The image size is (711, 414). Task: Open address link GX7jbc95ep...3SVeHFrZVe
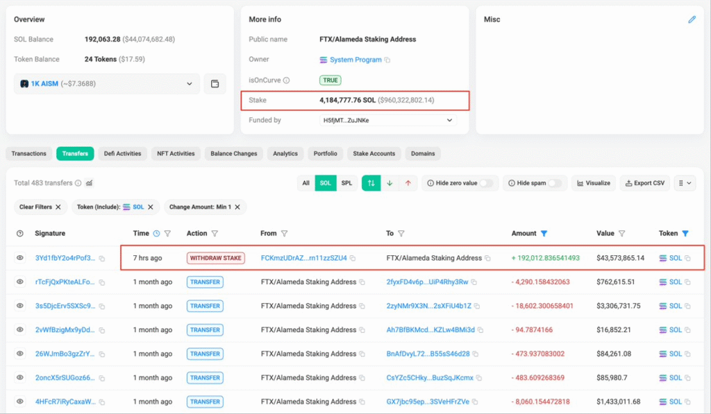[428, 402]
